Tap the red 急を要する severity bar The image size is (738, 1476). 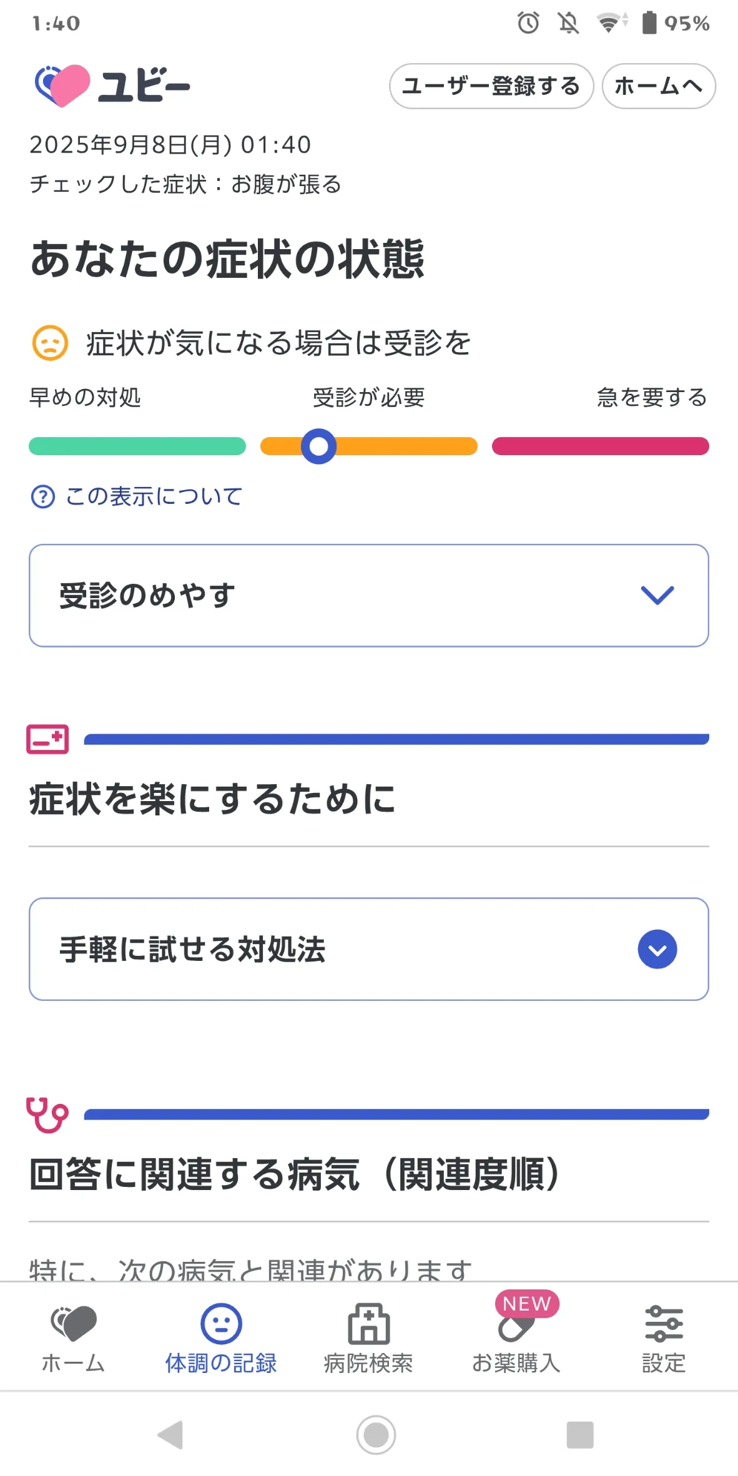tap(600, 446)
